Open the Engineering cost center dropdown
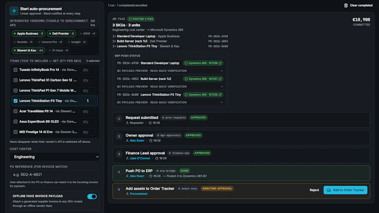379x213 pixels. pyautogui.click(x=54, y=157)
